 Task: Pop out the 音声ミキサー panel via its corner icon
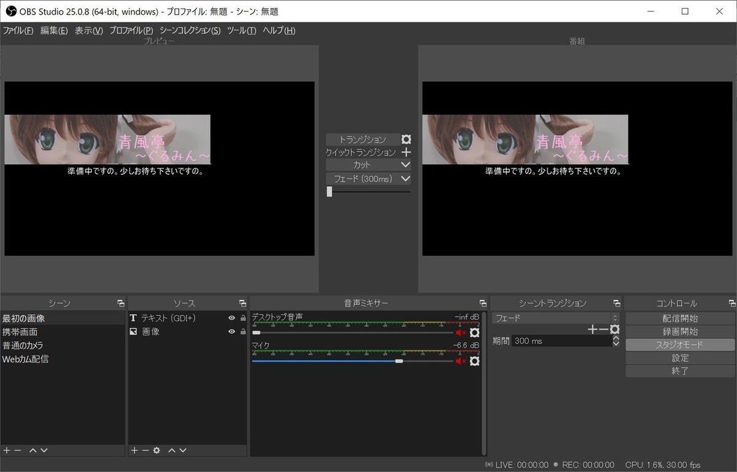coord(483,302)
